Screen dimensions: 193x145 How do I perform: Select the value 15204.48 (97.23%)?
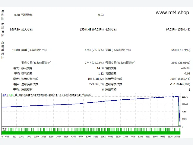(92, 30)
